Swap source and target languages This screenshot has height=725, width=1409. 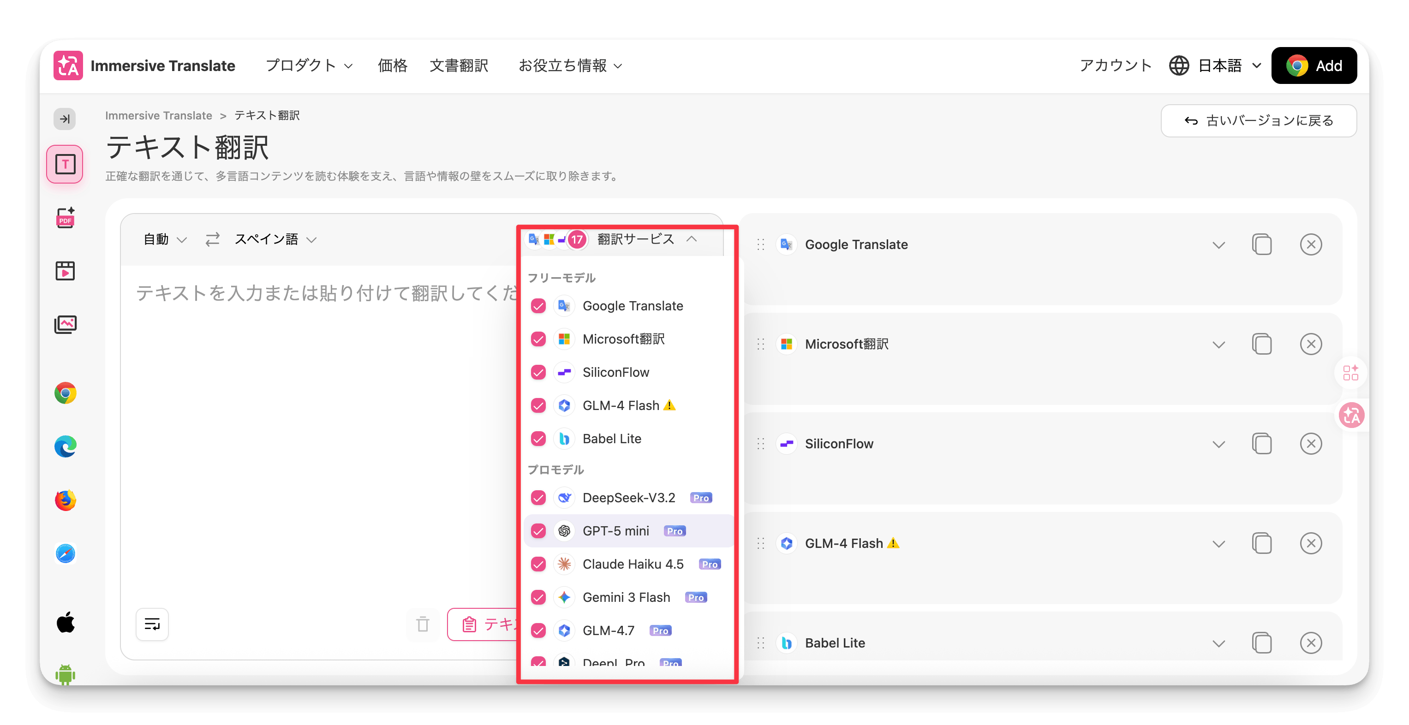(212, 239)
